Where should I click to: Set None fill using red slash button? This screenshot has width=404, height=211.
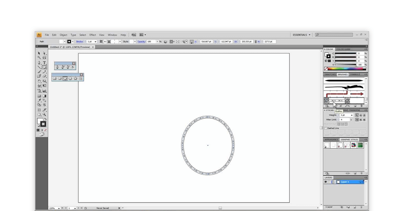click(x=45, y=130)
